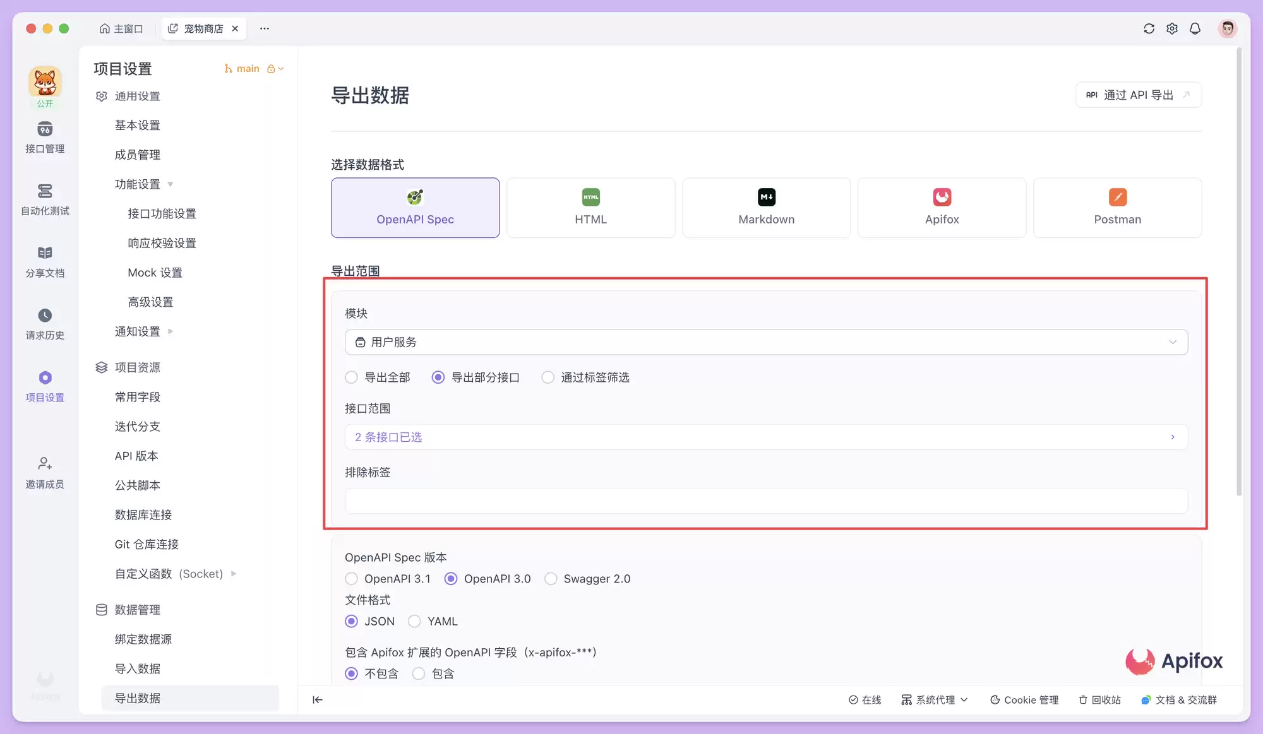1263x734 pixels.
Task: Open the 2 条接口已选 selector
Action: (x=766, y=437)
